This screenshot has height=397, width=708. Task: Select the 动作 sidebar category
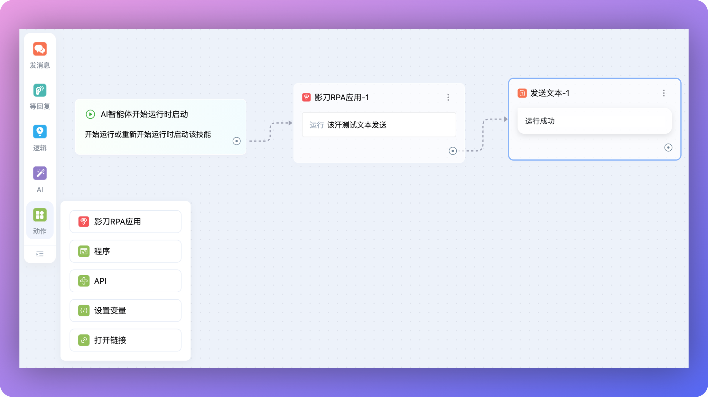tap(40, 221)
